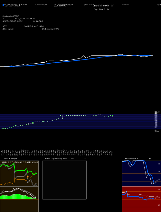This screenshot has height=212, width=161.
Task: Click the 'Day Vol: 0 M' label
Action: (x=101, y=9)
